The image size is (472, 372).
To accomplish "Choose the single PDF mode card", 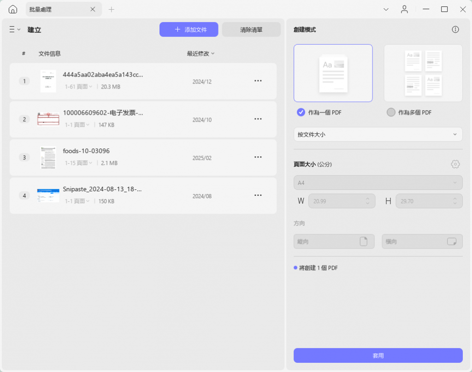I will coord(333,73).
